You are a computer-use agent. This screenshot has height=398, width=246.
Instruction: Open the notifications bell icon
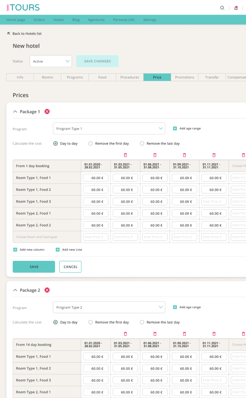point(236,8)
